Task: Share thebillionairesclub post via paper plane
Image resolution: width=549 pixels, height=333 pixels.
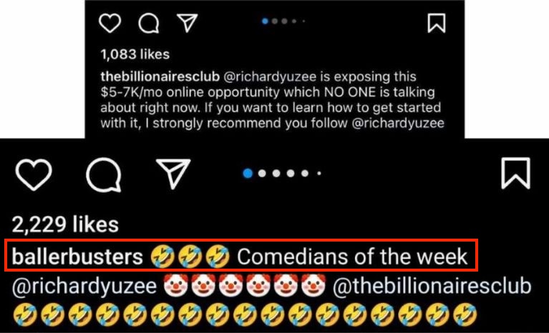Action: (188, 23)
